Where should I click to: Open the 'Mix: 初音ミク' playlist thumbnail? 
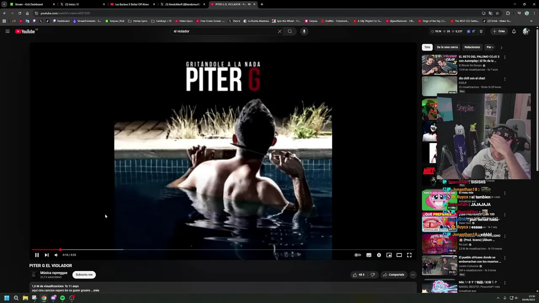click(x=439, y=286)
